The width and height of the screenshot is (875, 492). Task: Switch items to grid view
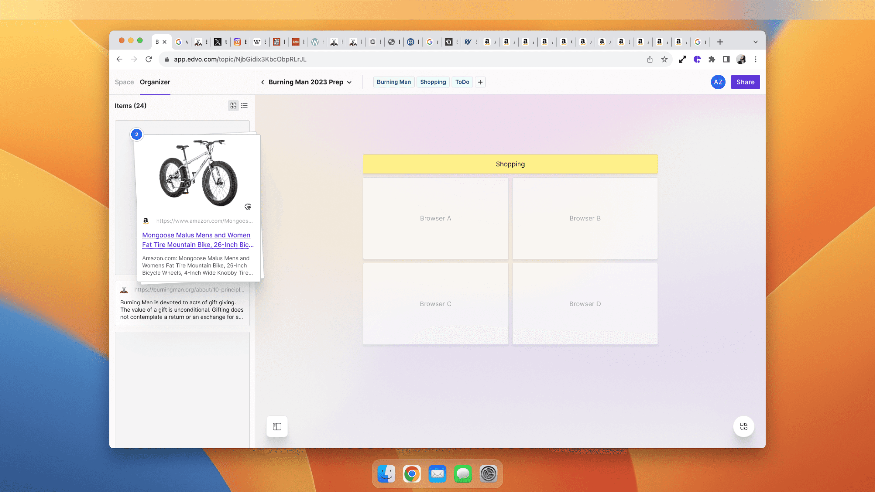click(x=233, y=106)
